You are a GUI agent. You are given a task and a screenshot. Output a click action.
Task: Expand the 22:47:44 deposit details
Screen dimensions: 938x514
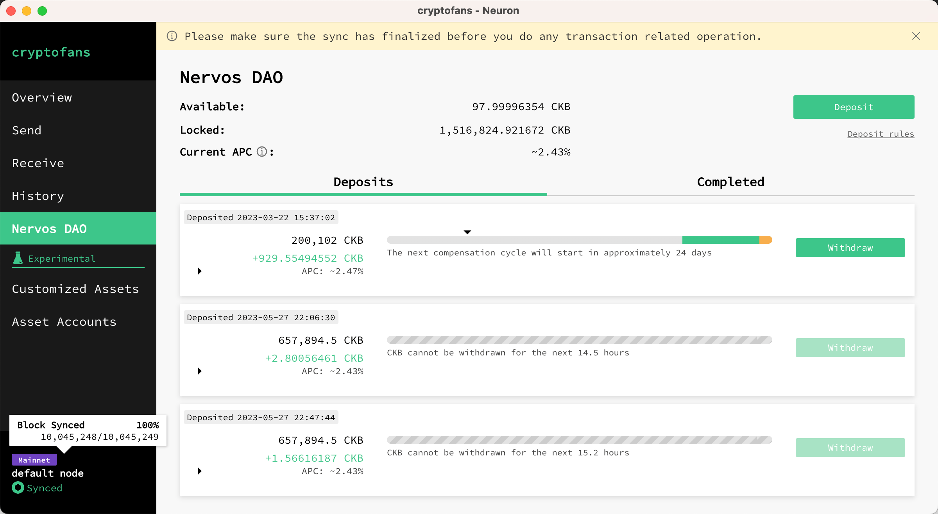pyautogui.click(x=200, y=471)
